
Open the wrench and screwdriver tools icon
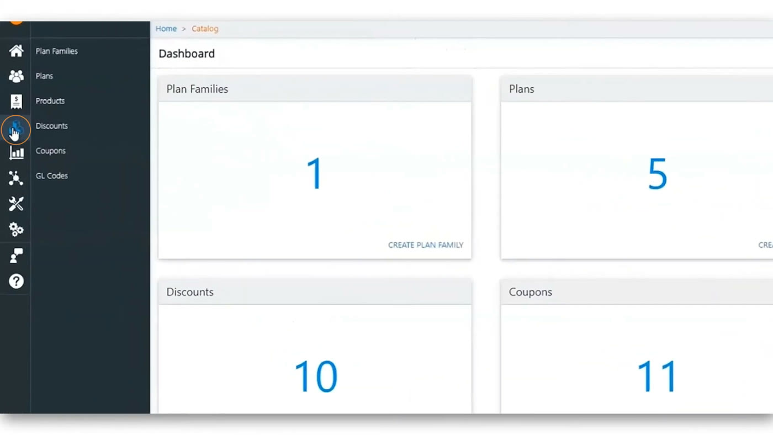(x=16, y=204)
